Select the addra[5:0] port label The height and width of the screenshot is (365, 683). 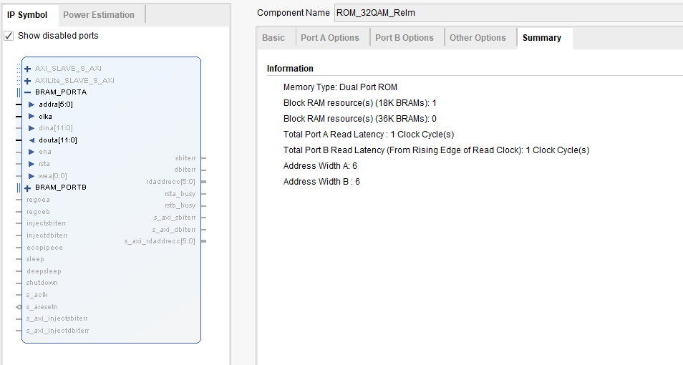click(x=56, y=104)
